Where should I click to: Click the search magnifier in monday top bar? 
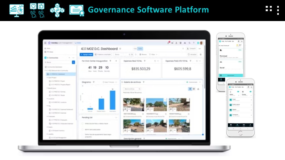(x=190, y=43)
